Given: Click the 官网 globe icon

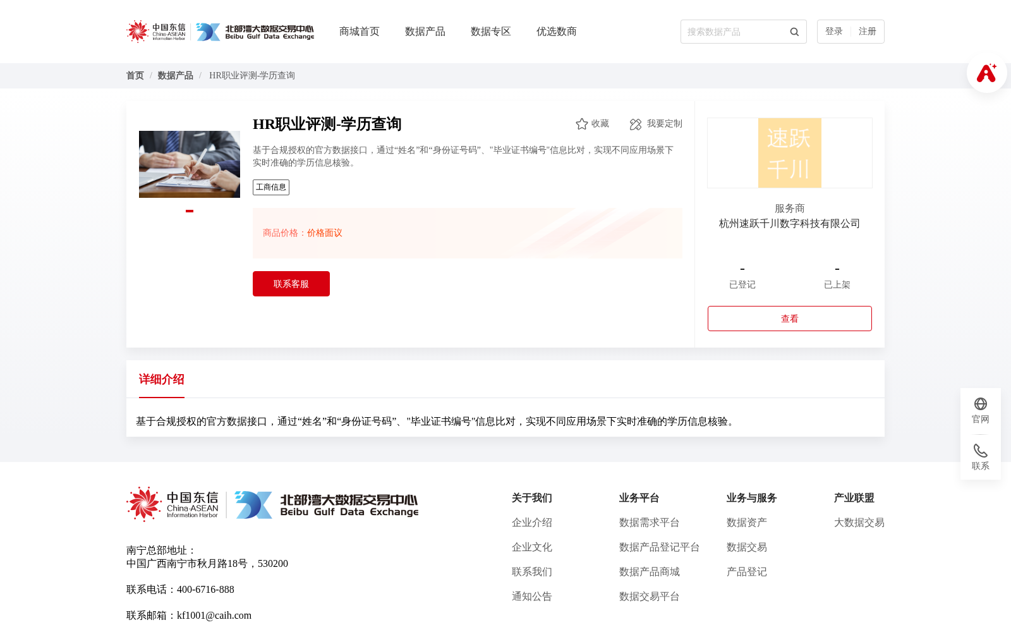Looking at the screenshot, I should [981, 404].
